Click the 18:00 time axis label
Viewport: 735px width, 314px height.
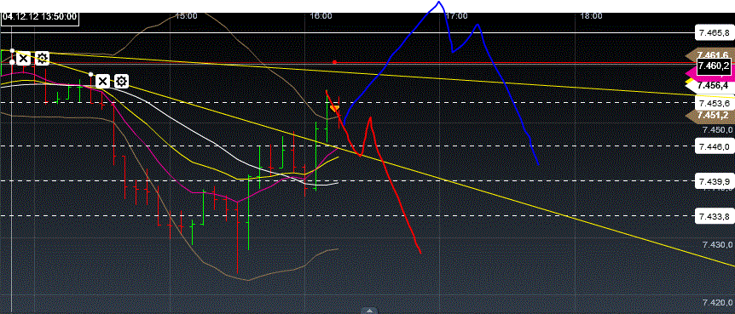[591, 16]
